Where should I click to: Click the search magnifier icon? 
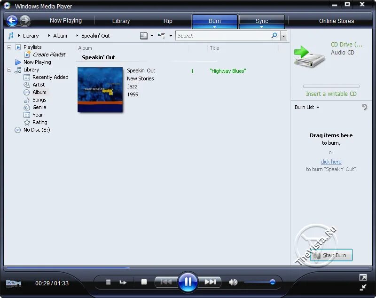pyautogui.click(x=274, y=36)
